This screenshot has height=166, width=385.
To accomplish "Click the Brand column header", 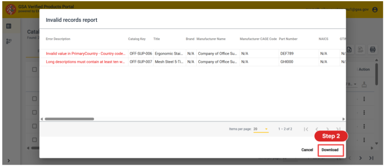I will pos(190,39).
